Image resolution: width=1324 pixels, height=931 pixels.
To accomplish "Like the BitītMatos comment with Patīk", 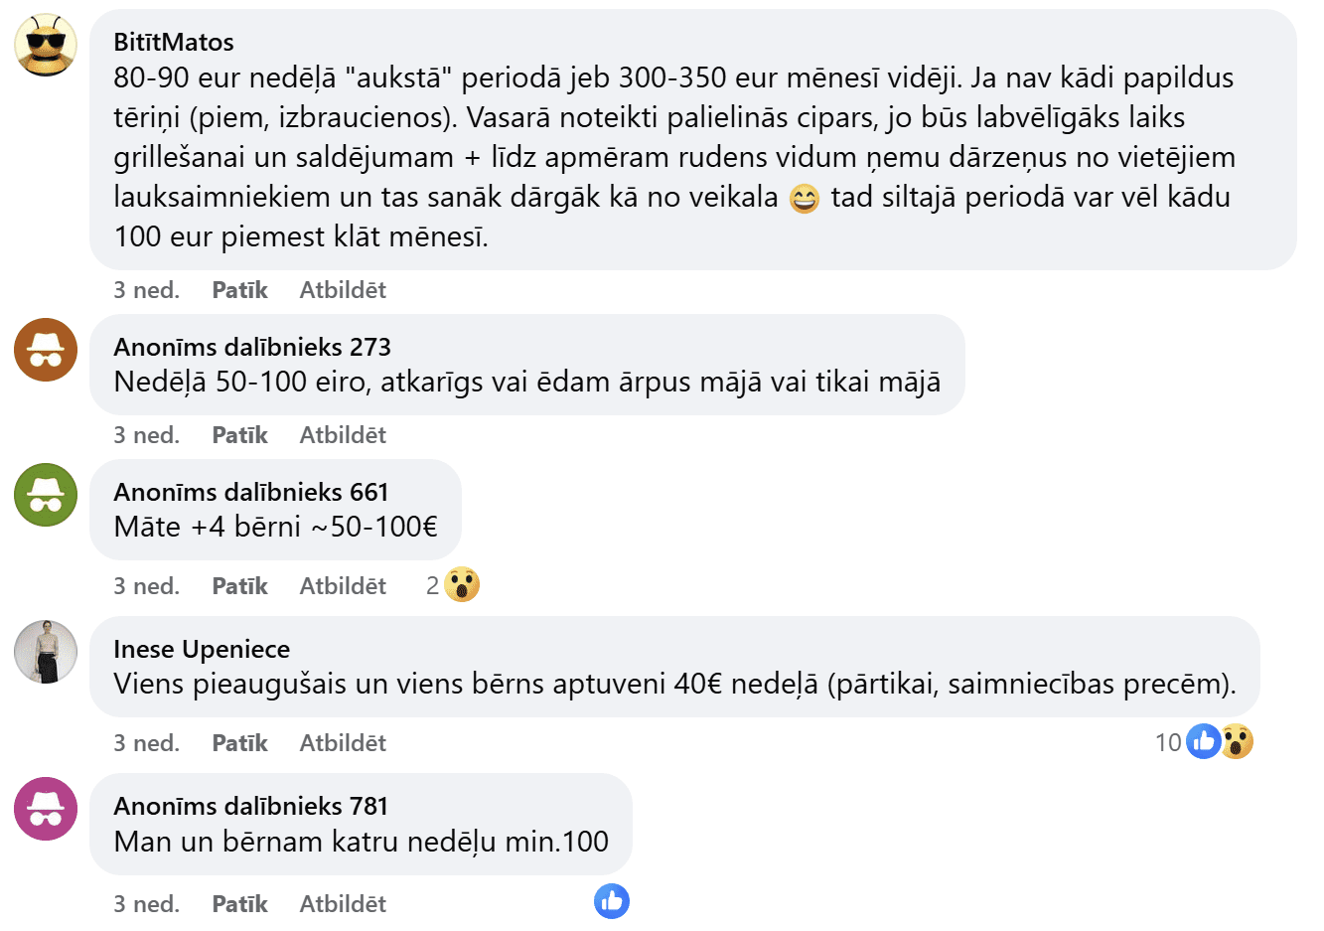I will coord(239,290).
